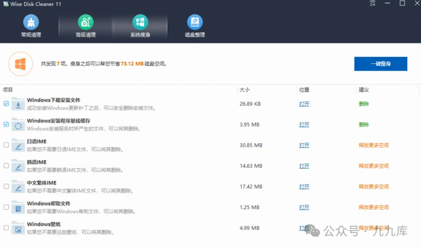This screenshot has height=248, width=421.
Task: Open location of 日语IME
Action: (304, 145)
